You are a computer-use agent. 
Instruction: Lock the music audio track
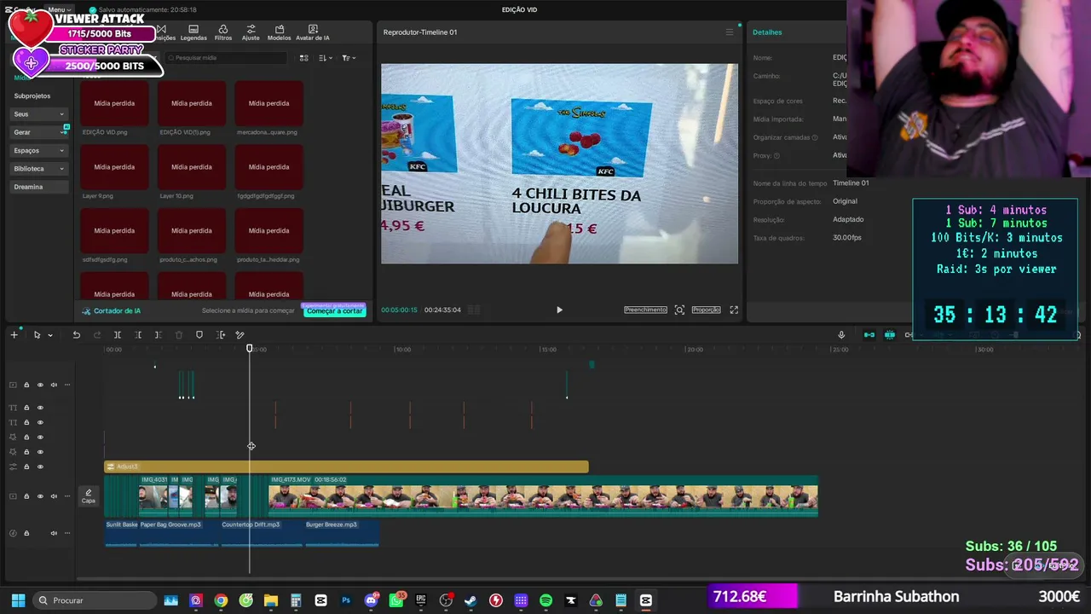pos(26,533)
